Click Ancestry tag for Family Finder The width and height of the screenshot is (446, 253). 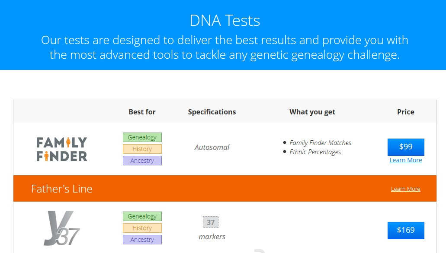pyautogui.click(x=142, y=161)
